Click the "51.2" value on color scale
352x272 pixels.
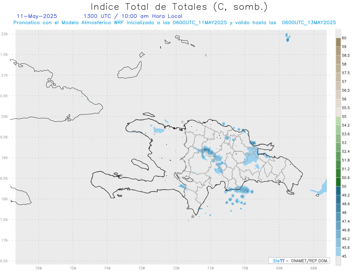tap(346, 169)
